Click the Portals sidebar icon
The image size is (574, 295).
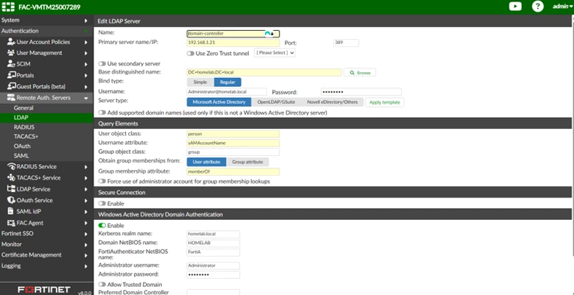tap(11, 75)
